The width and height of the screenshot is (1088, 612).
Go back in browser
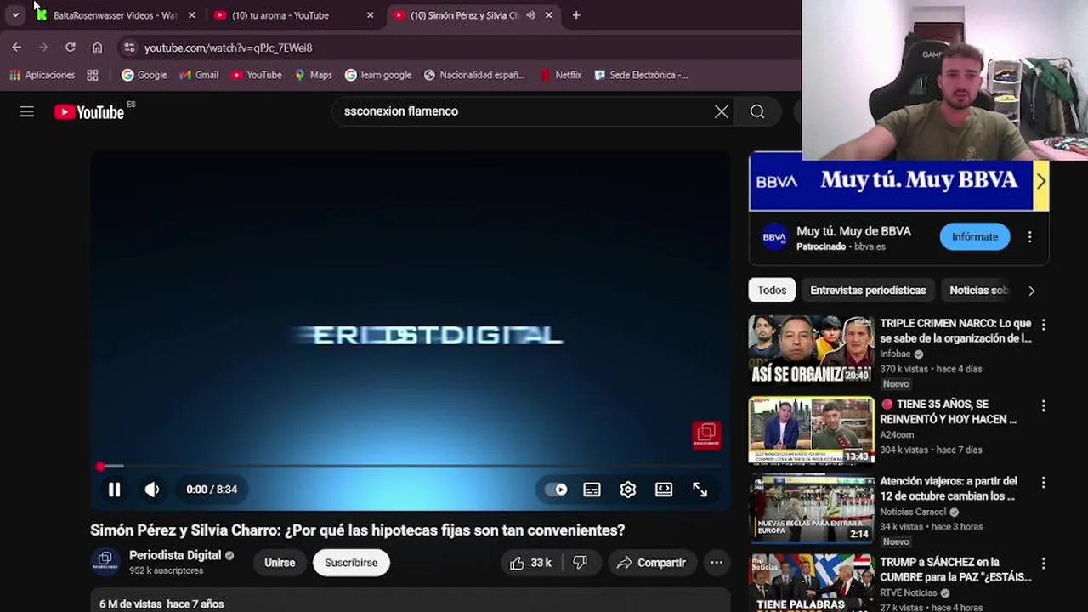click(x=17, y=48)
